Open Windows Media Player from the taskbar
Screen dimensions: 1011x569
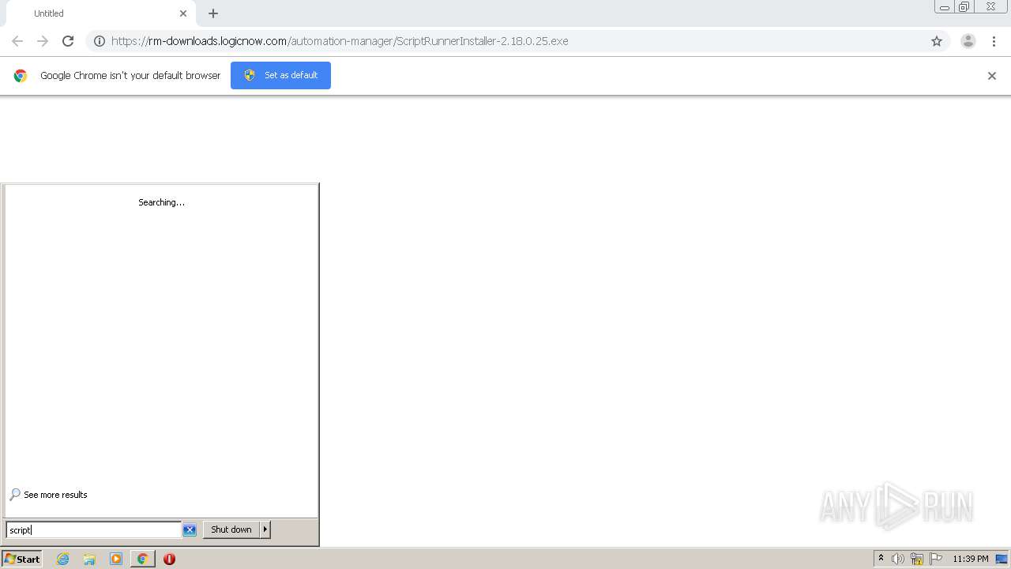[116, 559]
